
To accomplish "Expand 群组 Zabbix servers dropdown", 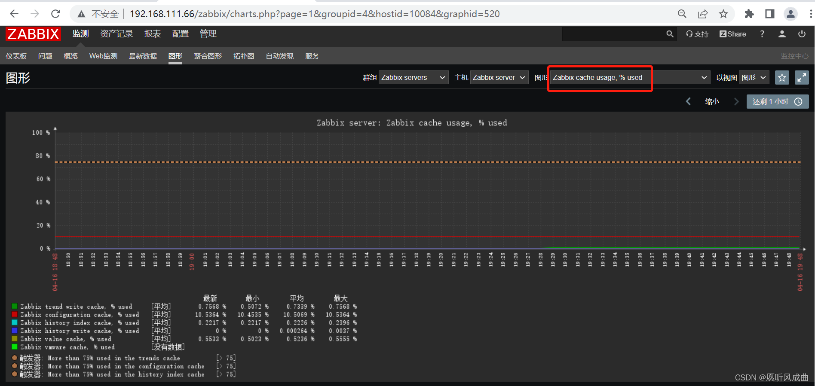I will pos(414,78).
